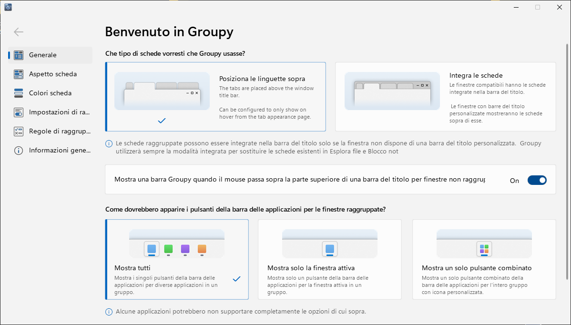
Task: Click the Groupy app icon in title bar
Action: [x=8, y=7]
